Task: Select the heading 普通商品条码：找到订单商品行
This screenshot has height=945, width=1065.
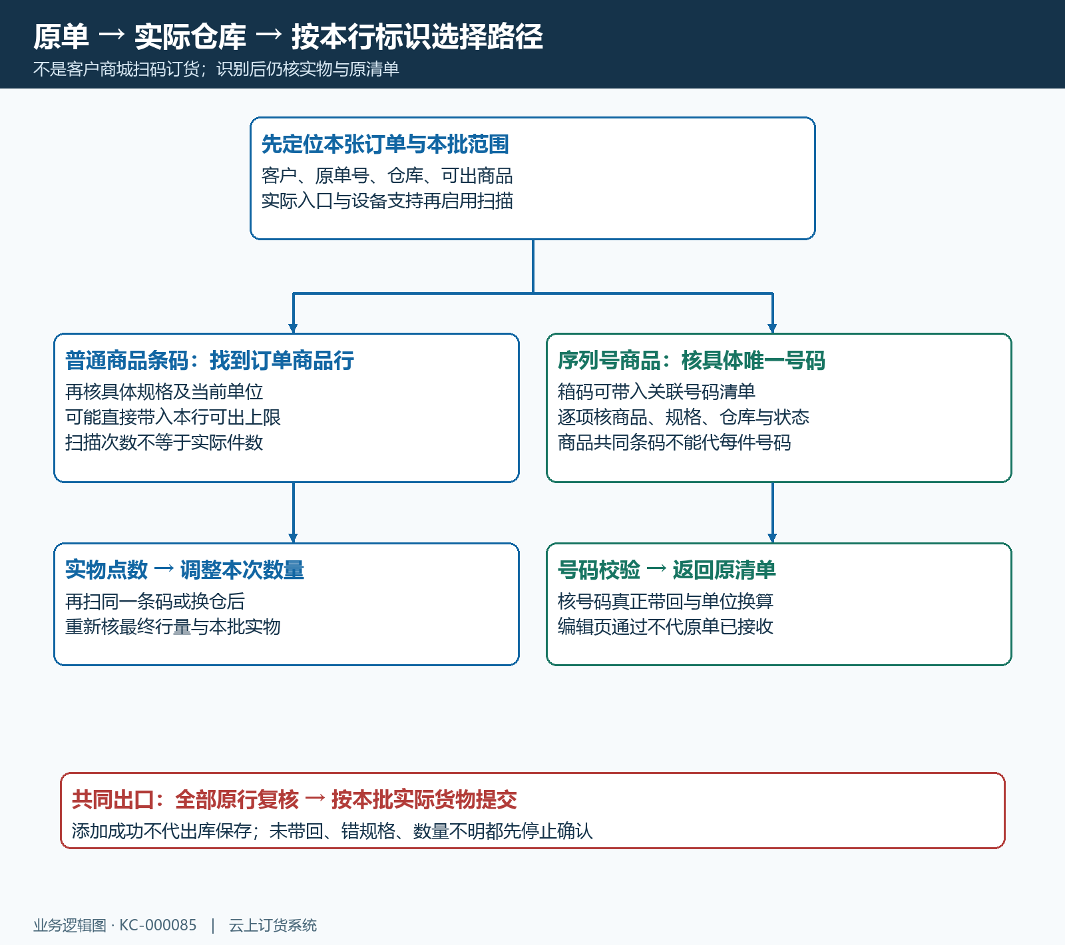Action: point(210,361)
